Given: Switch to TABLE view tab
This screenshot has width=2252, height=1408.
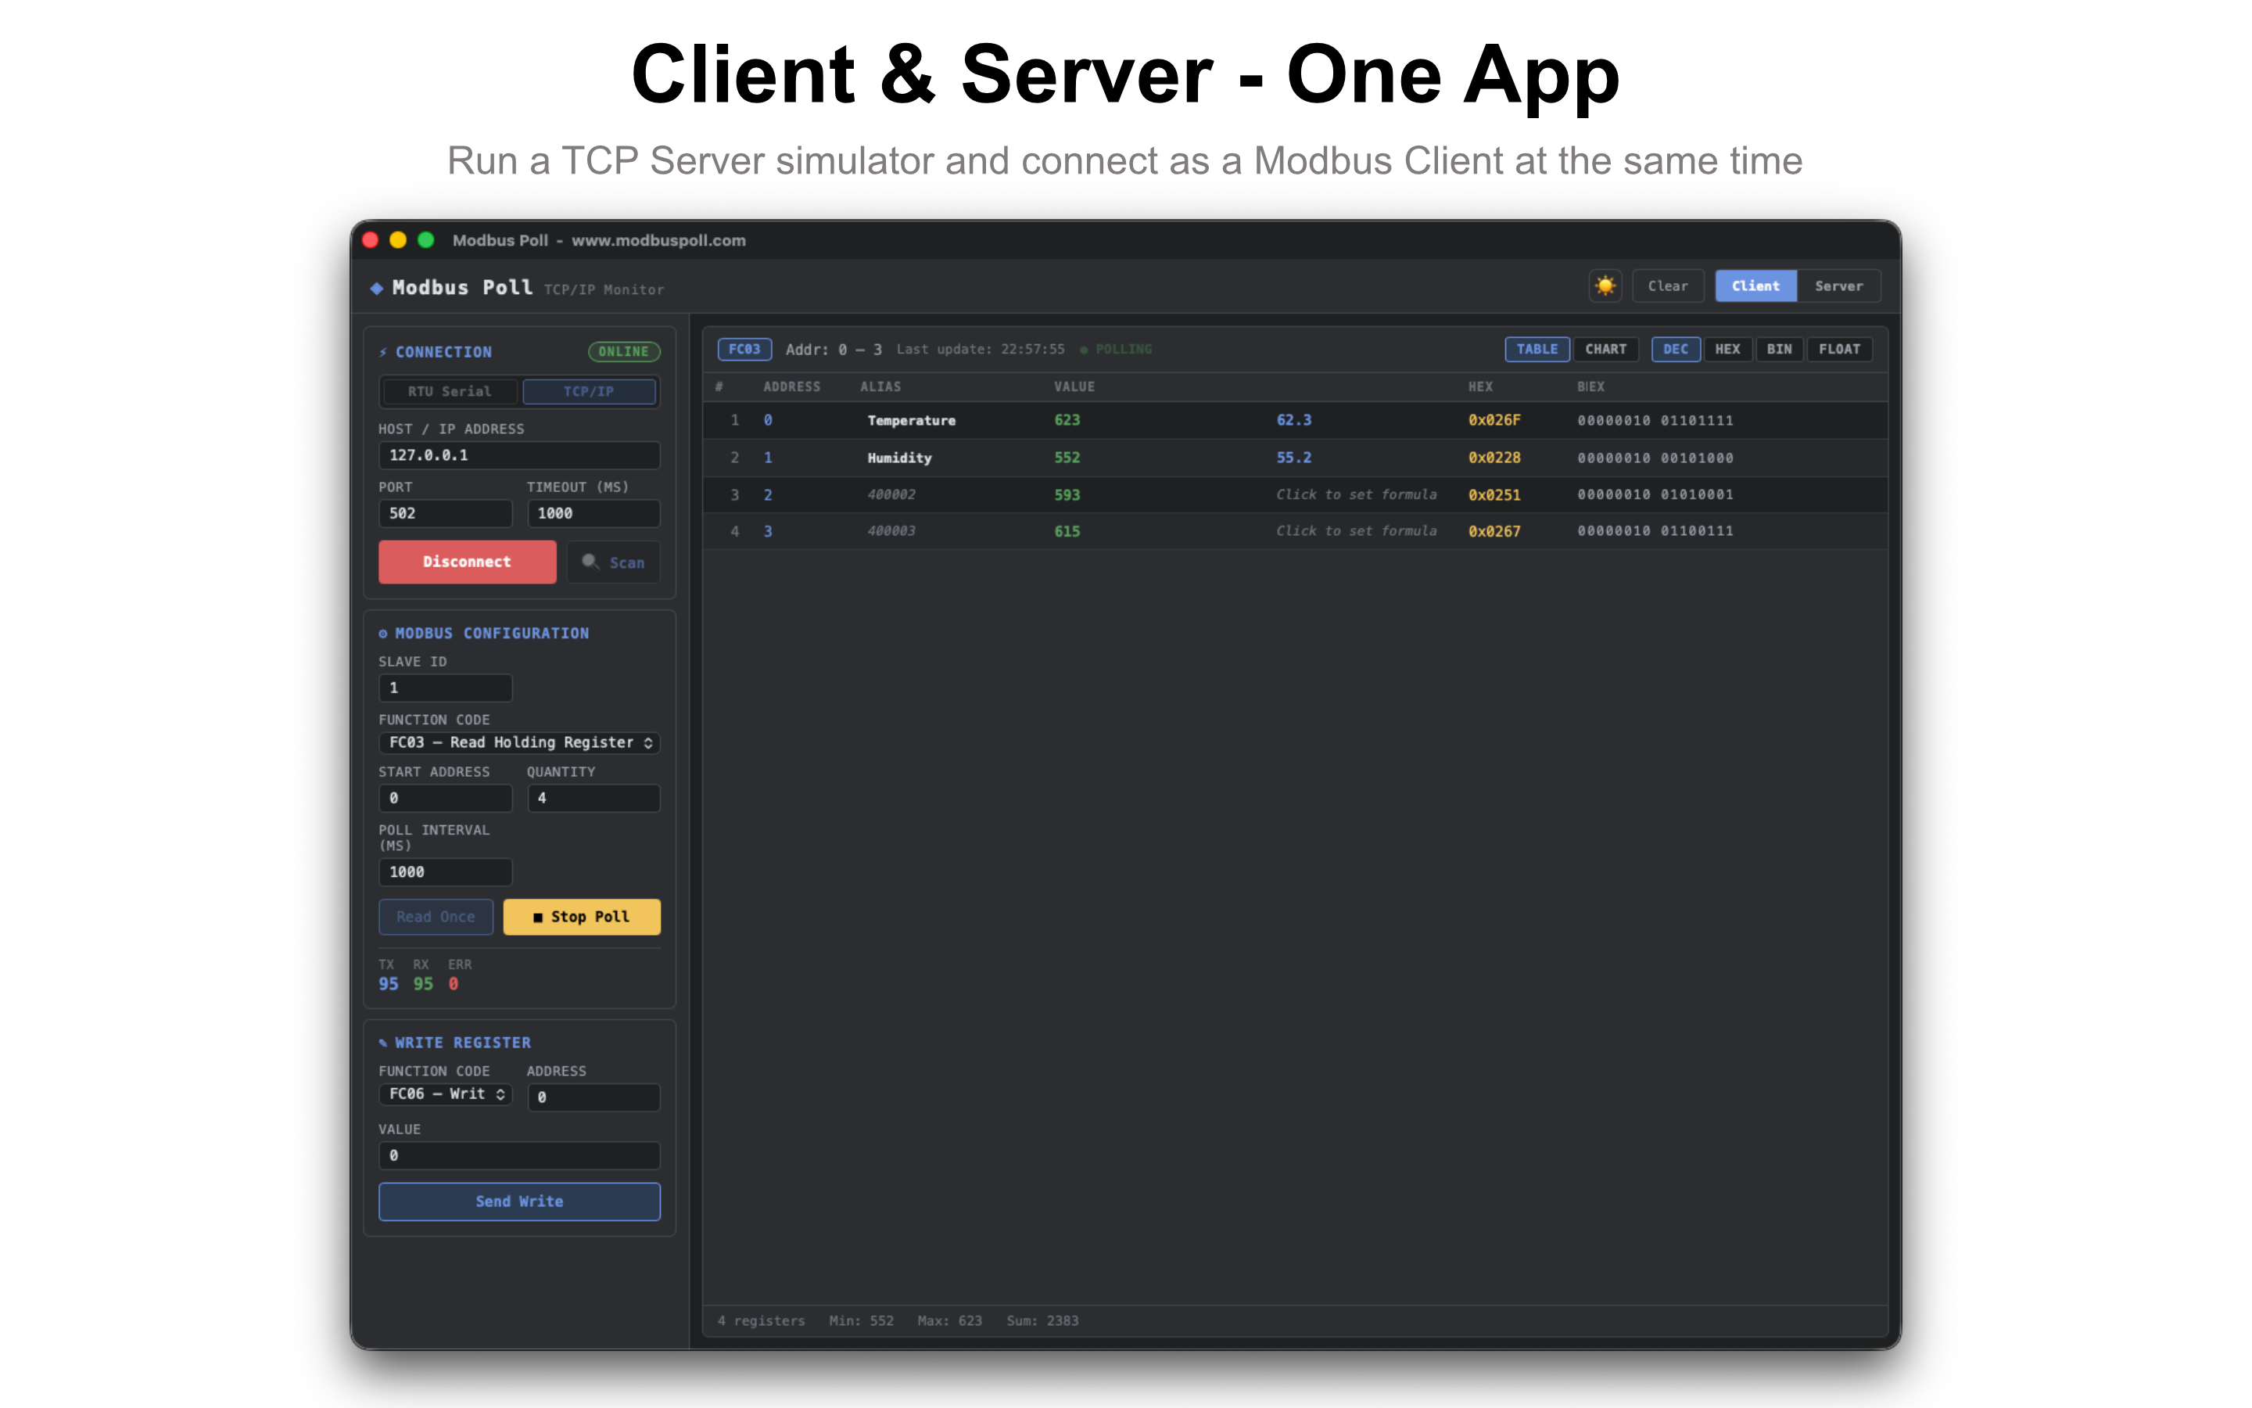Looking at the screenshot, I should (1537, 349).
